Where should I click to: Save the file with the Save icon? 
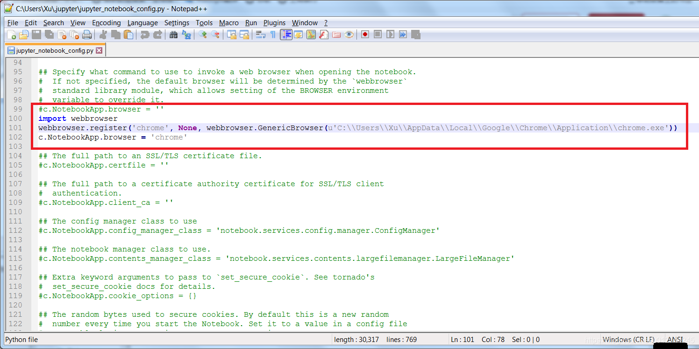tap(36, 35)
